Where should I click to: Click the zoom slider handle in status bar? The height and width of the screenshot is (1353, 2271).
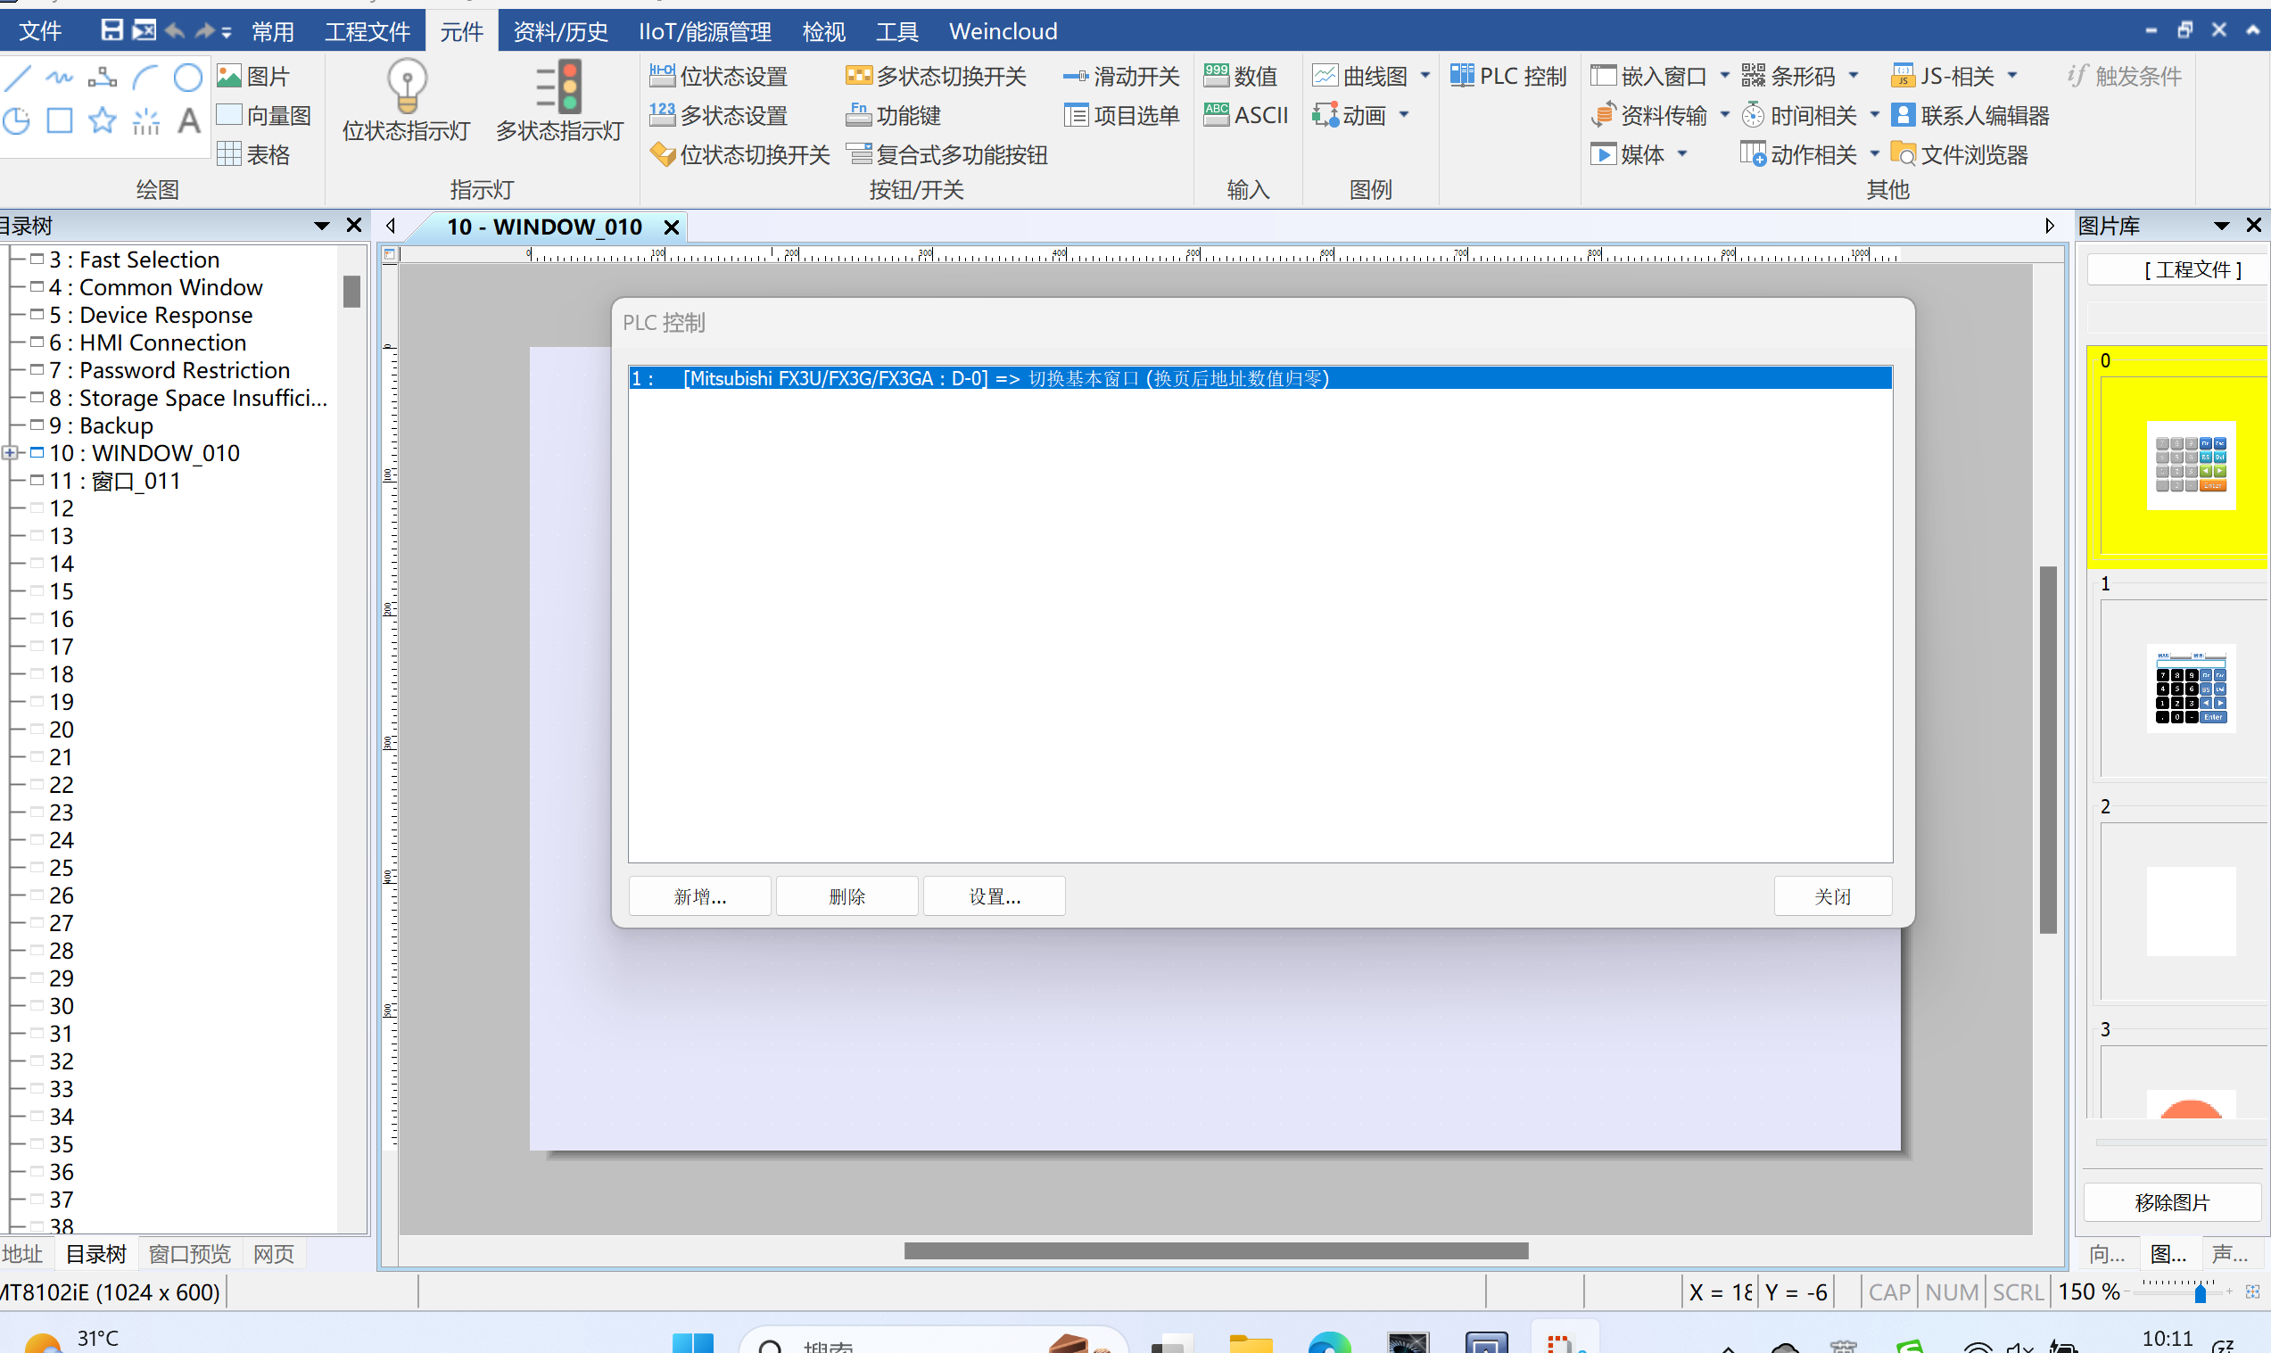(2200, 1293)
